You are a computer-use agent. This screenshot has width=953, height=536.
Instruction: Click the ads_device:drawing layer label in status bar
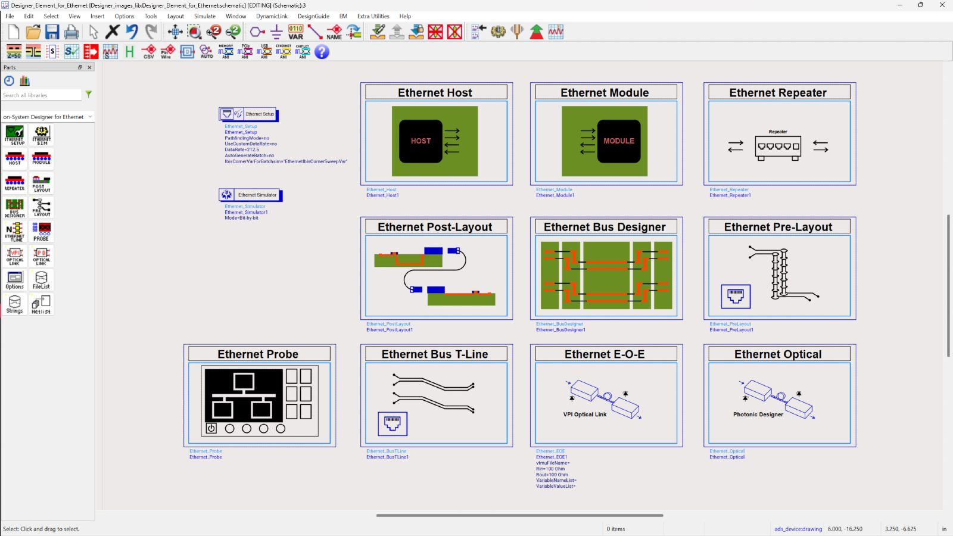coord(798,529)
